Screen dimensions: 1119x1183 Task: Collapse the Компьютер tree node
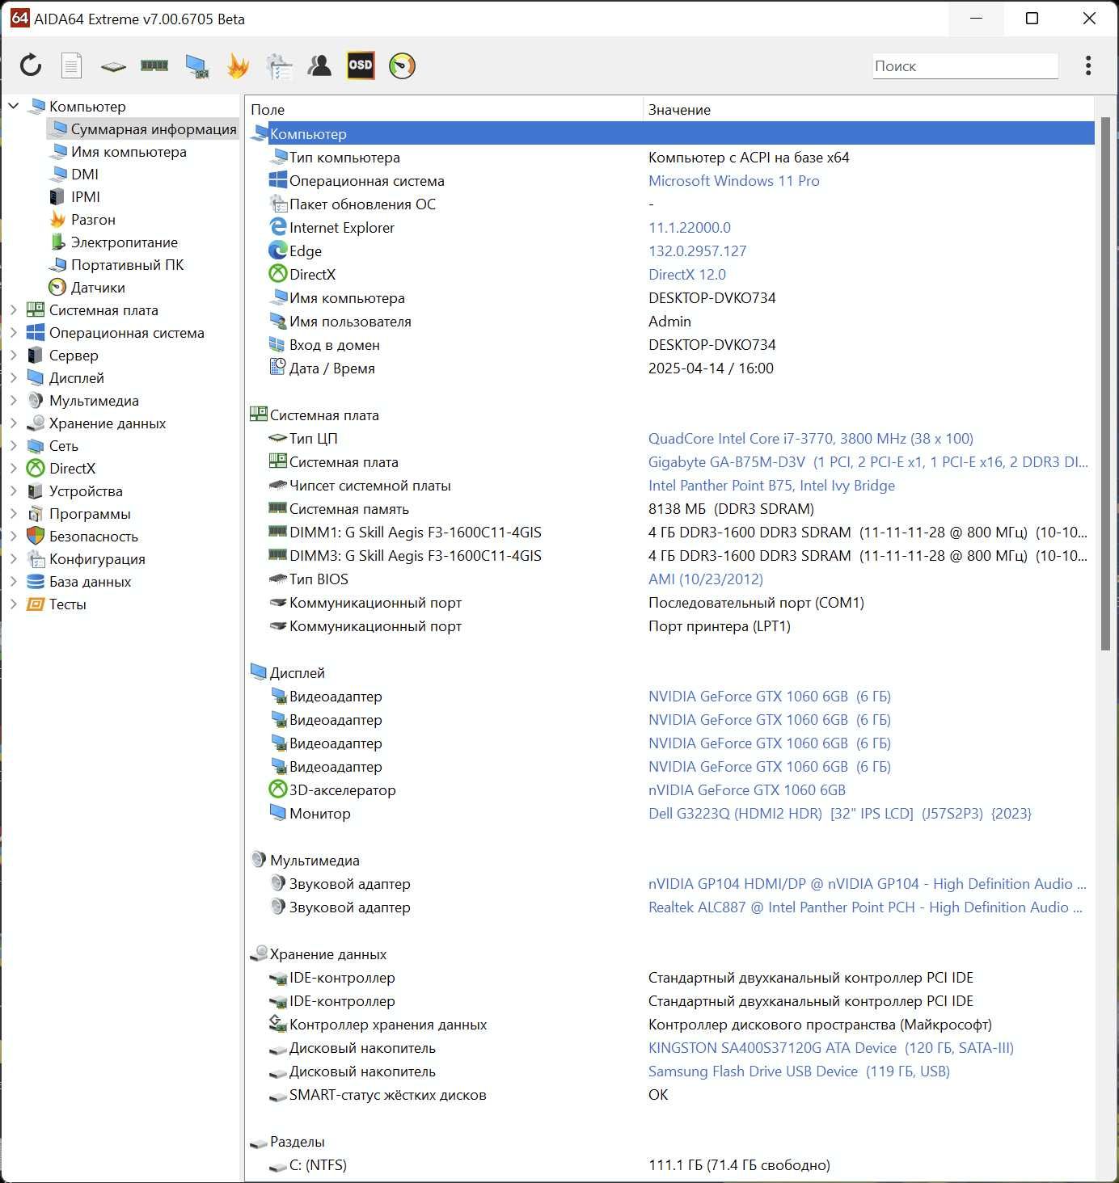tap(14, 106)
